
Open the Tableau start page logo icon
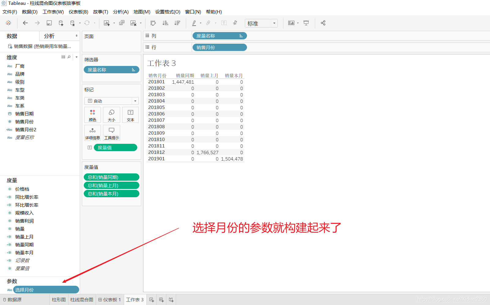click(8, 23)
